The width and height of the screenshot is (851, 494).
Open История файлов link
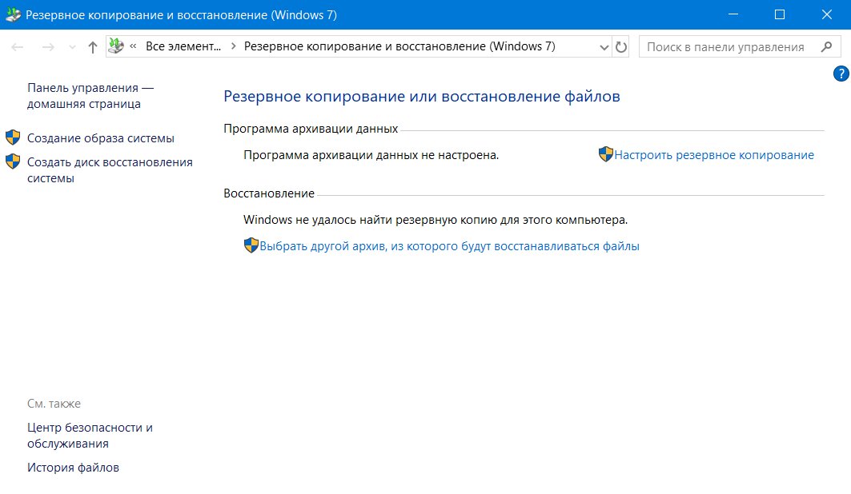click(x=74, y=468)
